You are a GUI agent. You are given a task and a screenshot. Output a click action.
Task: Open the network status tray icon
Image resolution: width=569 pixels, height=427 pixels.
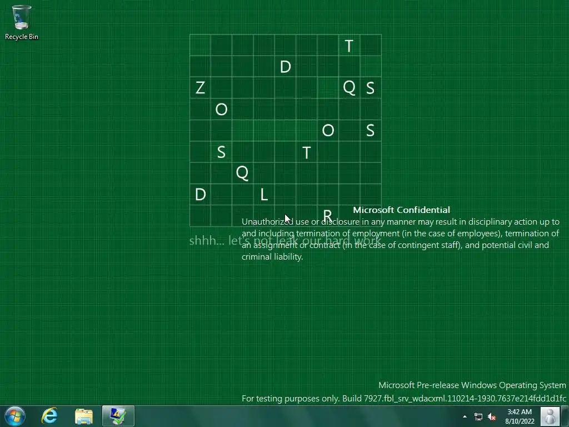(478, 416)
